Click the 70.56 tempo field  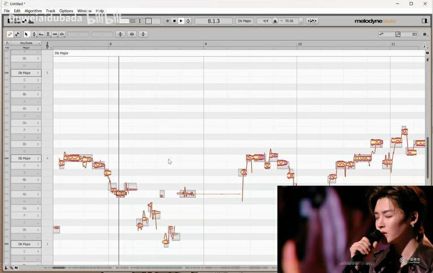289,21
